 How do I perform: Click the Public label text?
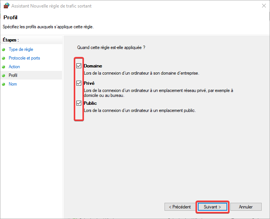point(90,103)
